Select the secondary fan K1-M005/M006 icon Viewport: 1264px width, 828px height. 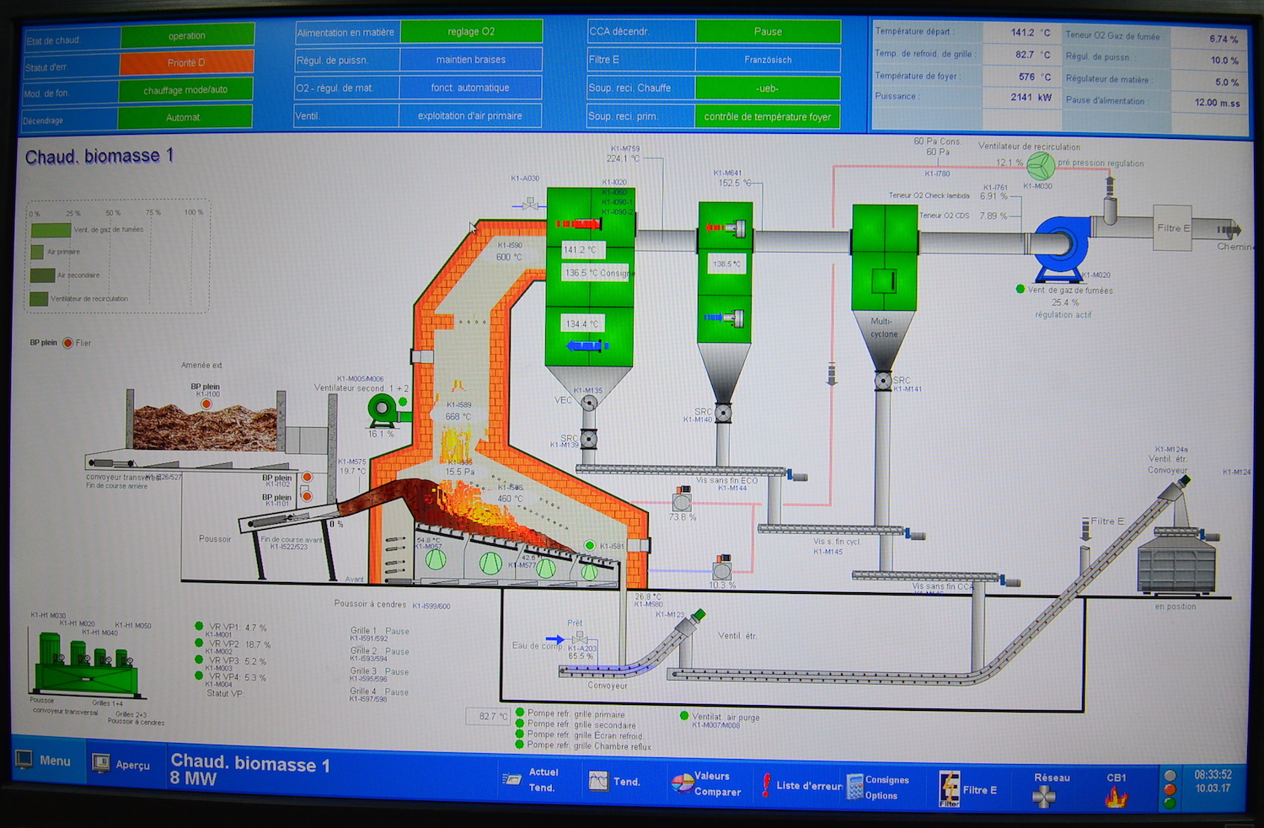tap(385, 410)
